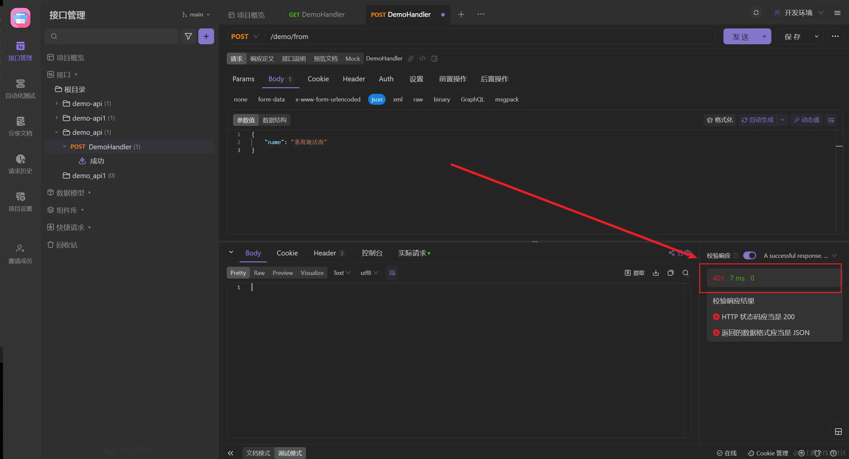Open the hamburger menu at top right
The width and height of the screenshot is (849, 459).
pyautogui.click(x=837, y=13)
